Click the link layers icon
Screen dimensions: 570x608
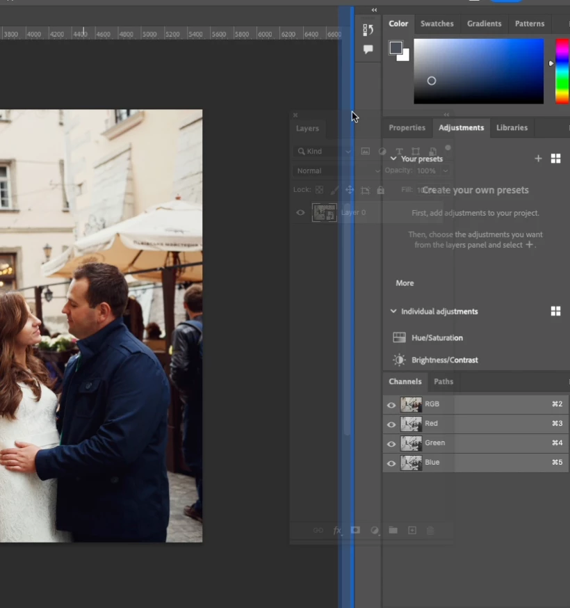point(318,530)
